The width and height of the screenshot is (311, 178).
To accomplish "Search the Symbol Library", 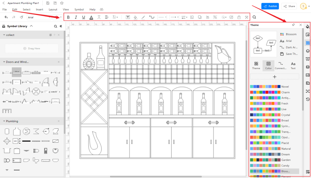I will (55, 26).
